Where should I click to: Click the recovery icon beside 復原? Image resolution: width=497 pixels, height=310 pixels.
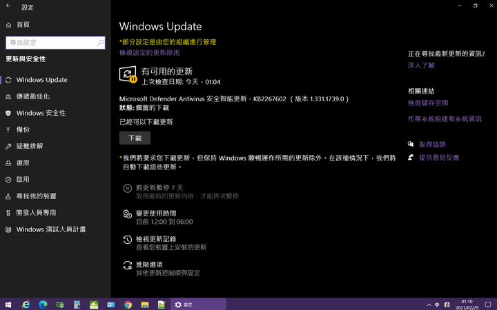8,163
